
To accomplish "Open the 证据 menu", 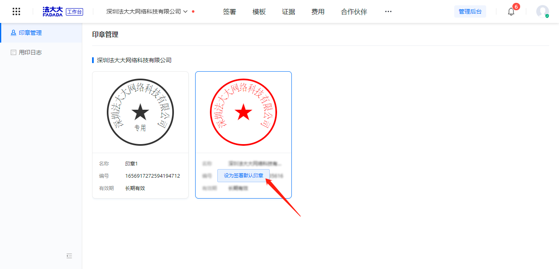I will pyautogui.click(x=289, y=12).
